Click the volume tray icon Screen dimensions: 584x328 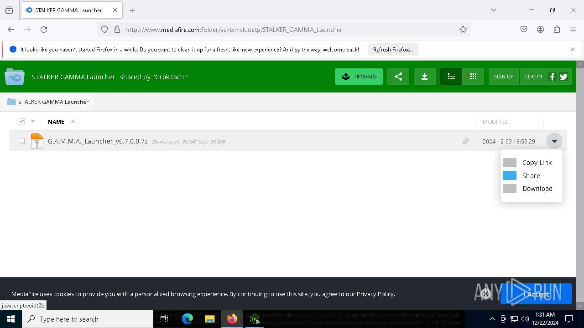coord(525,319)
